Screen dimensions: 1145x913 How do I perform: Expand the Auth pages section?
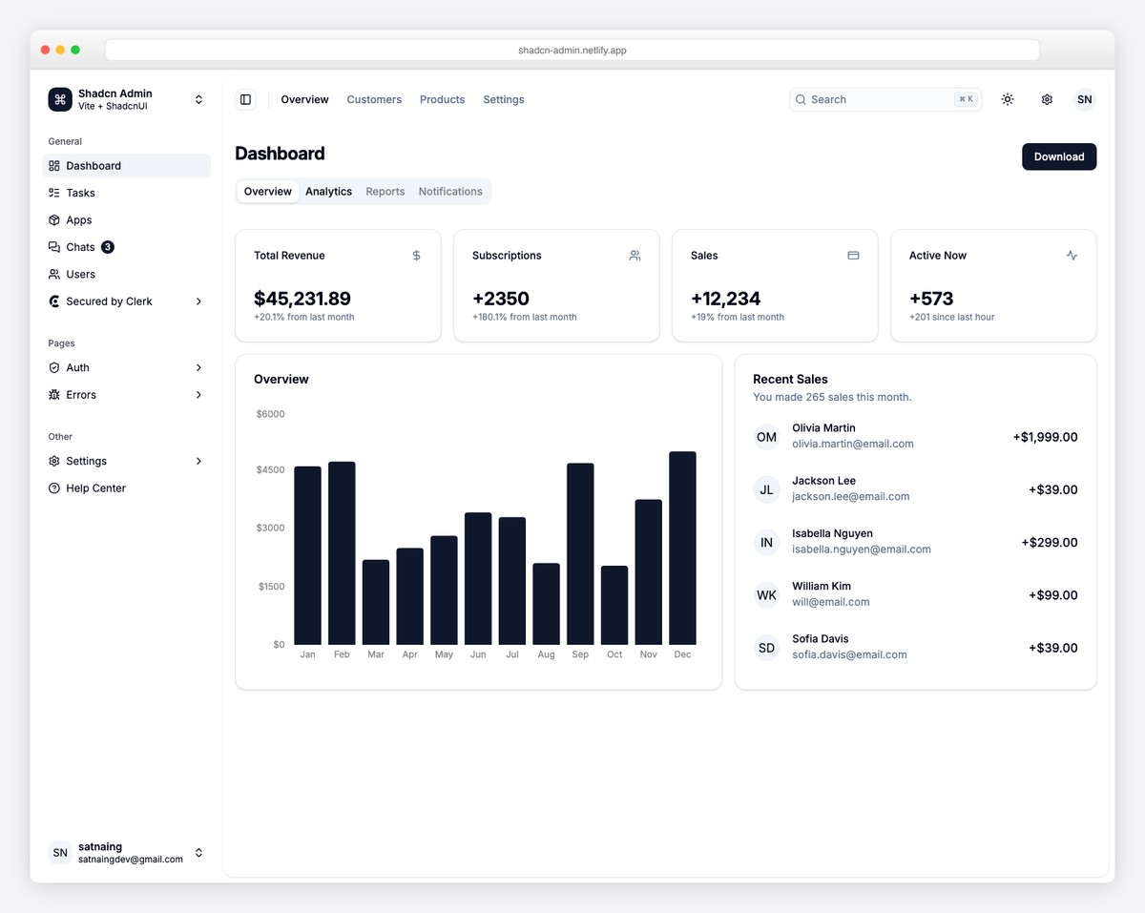click(x=198, y=367)
